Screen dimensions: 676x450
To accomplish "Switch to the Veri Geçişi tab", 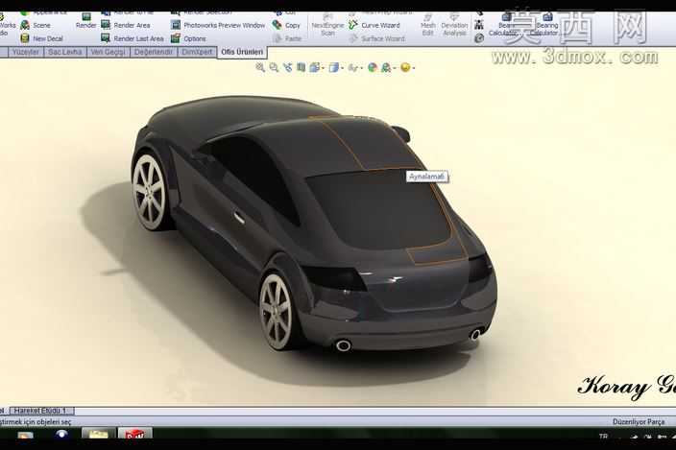I will point(108,52).
